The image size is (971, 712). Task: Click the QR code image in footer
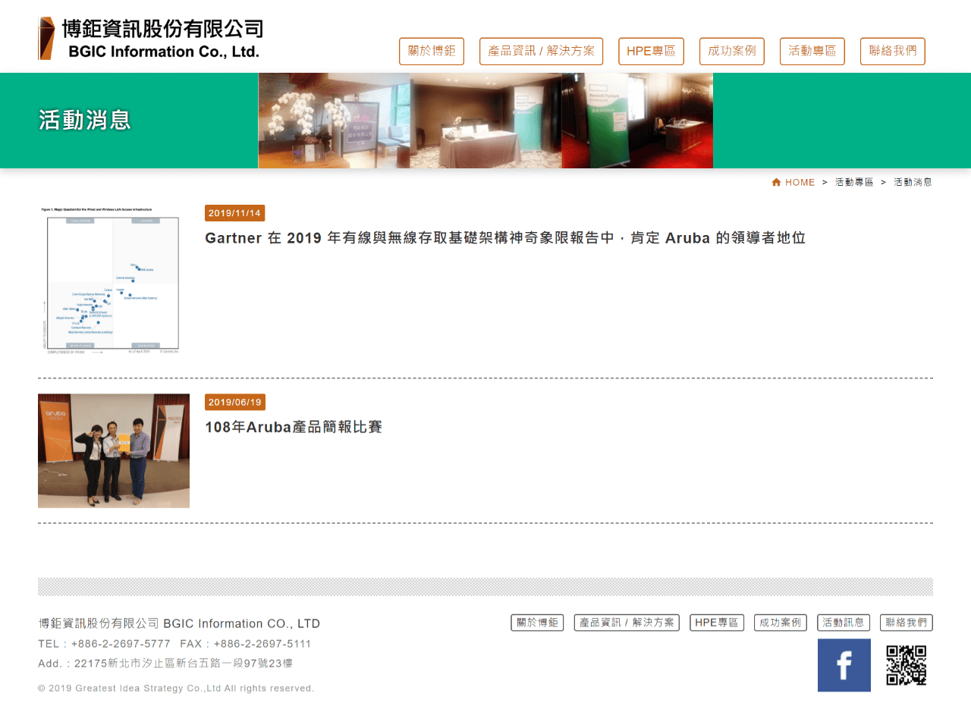click(907, 665)
